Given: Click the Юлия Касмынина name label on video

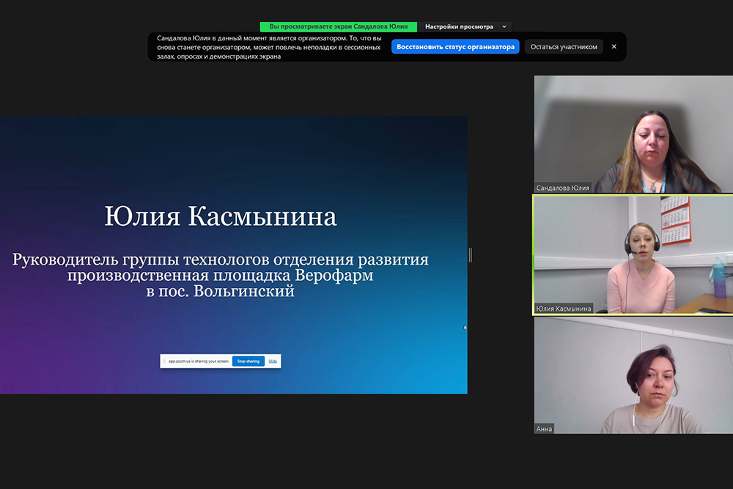Looking at the screenshot, I should pyautogui.click(x=564, y=309).
